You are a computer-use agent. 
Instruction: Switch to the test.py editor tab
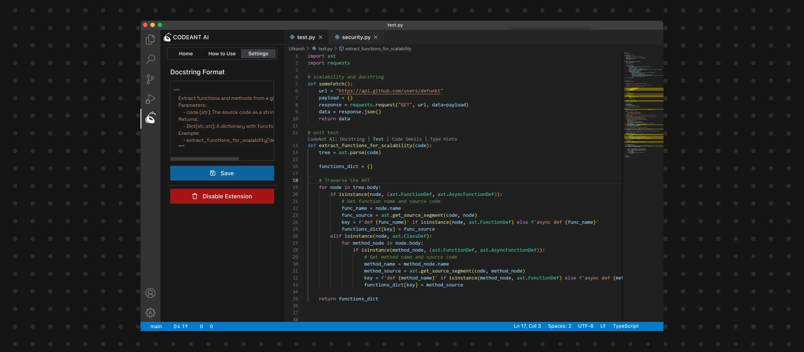tap(306, 37)
